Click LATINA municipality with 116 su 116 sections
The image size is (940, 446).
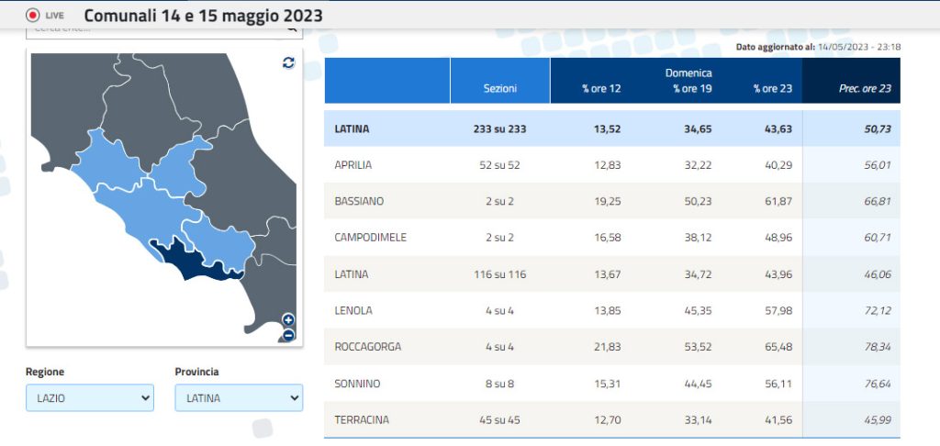point(352,274)
